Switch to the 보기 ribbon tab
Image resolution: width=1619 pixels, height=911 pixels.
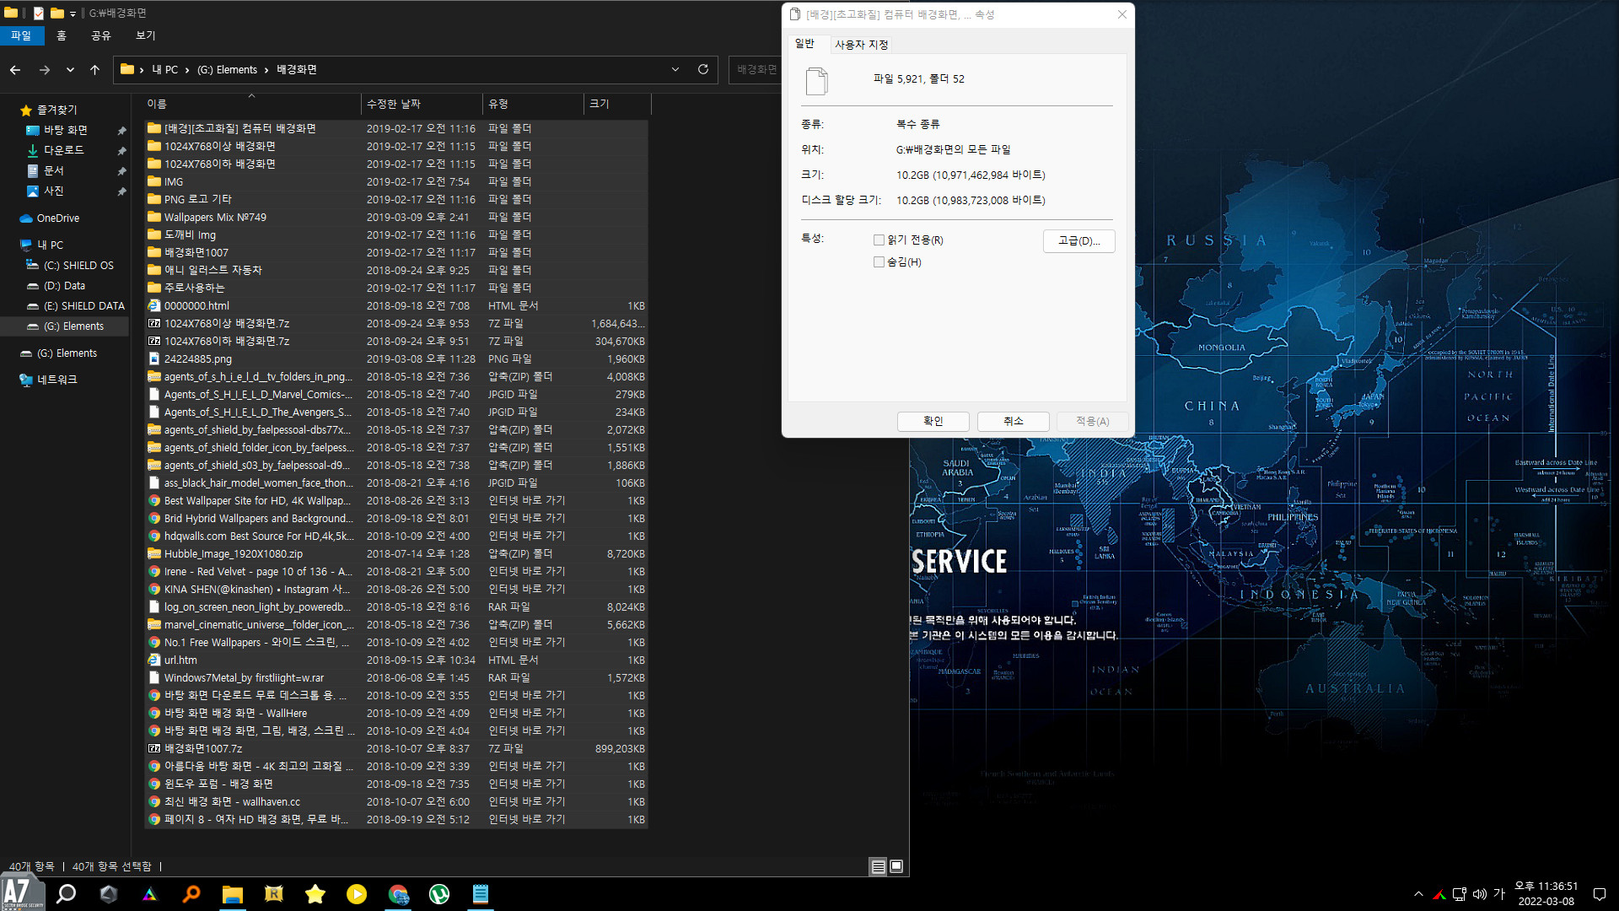pyautogui.click(x=146, y=35)
